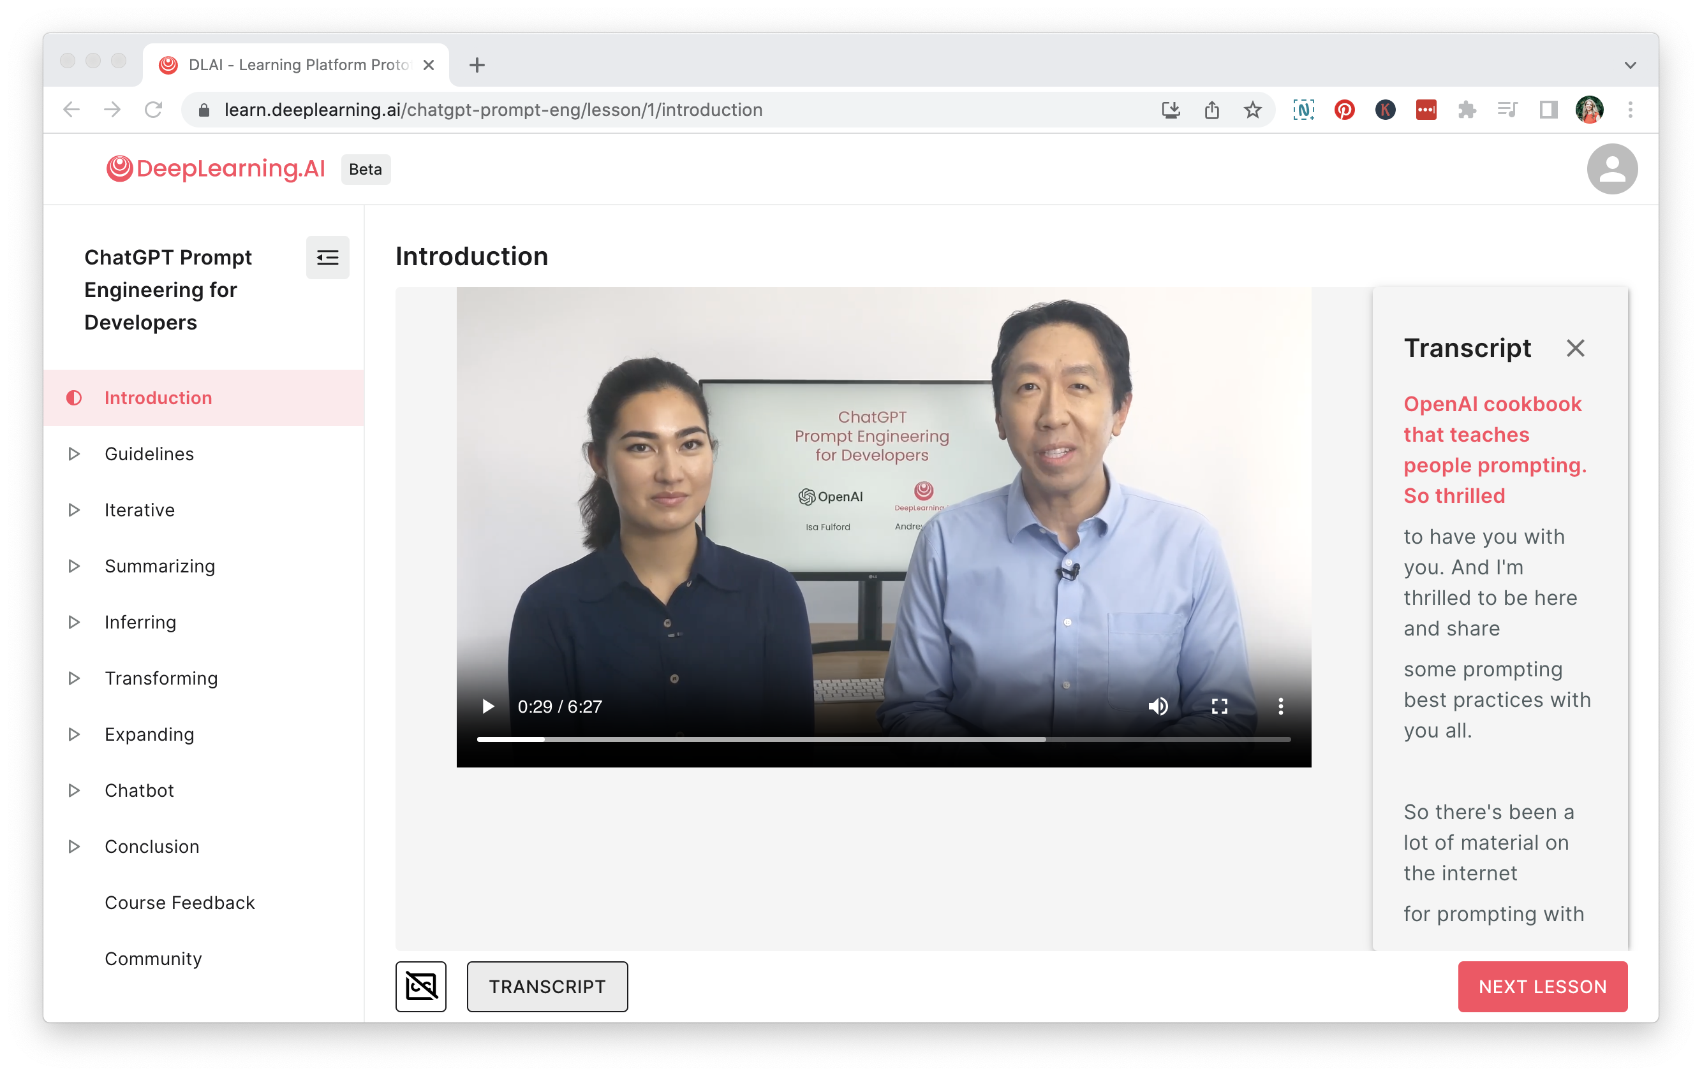
Task: Click triangle icon beside Summarizing
Action: (73, 565)
